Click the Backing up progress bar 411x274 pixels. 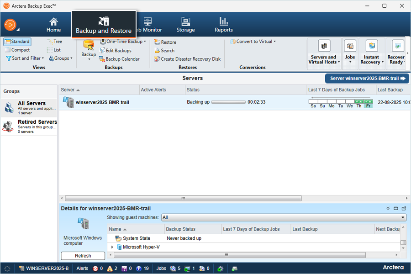pos(228,102)
